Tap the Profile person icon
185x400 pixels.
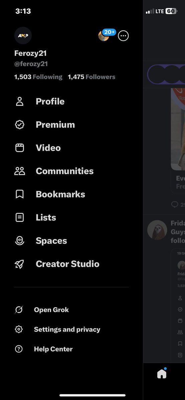click(x=20, y=101)
